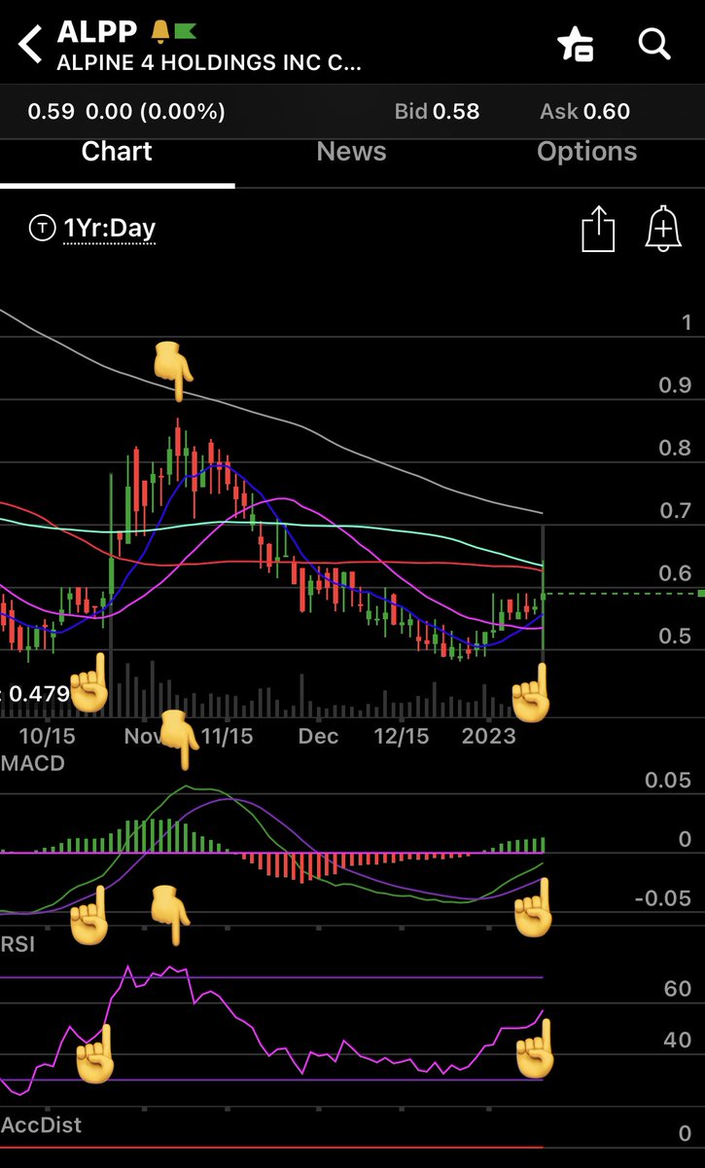Screen dimensions: 705x1168
Task: Switch to the Options tab
Action: pos(586,152)
